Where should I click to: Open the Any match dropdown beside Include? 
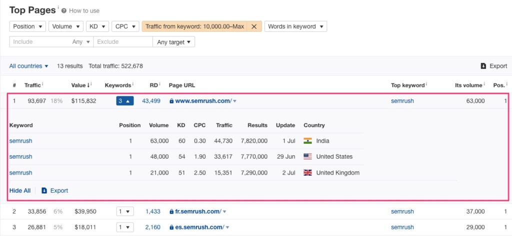click(81, 42)
